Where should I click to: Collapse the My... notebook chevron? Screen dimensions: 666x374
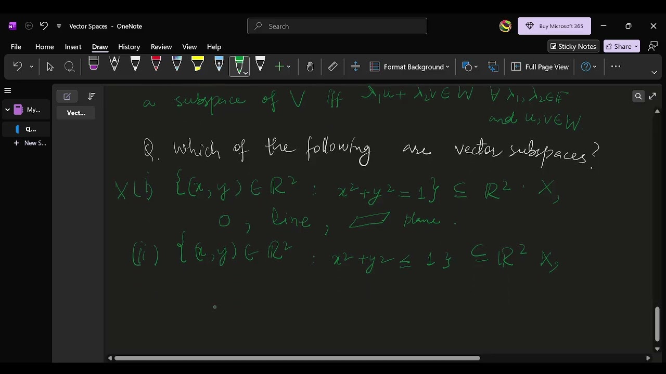pyautogui.click(x=7, y=110)
